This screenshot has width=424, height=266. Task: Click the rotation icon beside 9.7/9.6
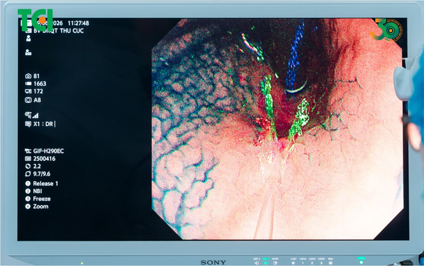coord(28,174)
